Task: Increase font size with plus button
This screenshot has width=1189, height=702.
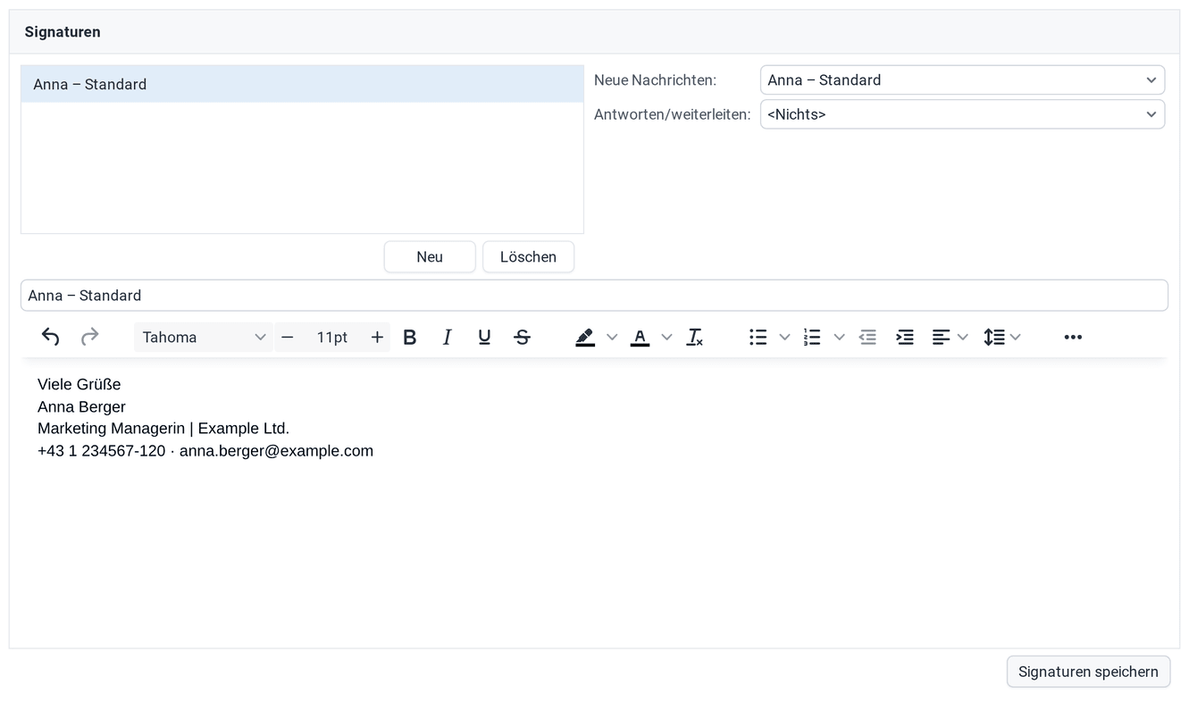Action: click(x=377, y=337)
